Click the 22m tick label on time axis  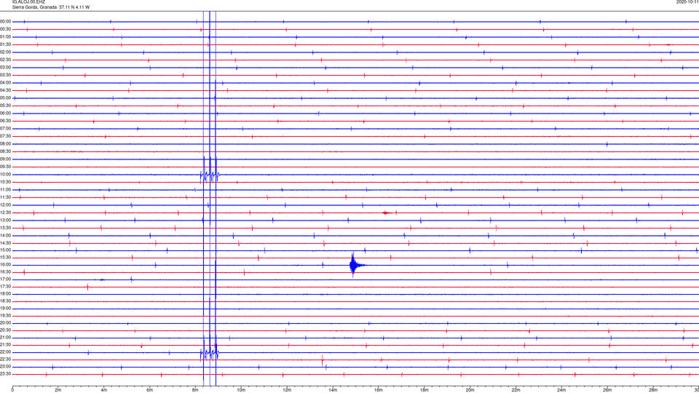[516, 390]
